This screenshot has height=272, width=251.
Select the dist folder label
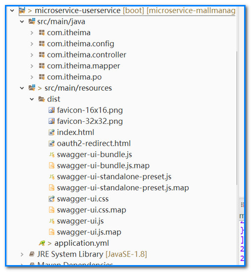53,99
